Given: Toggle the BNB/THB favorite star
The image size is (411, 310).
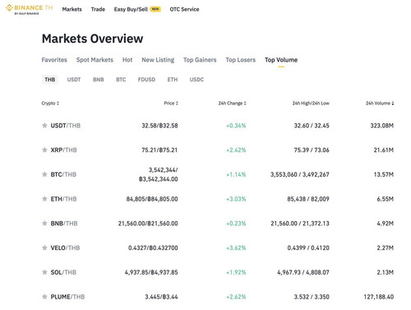Looking at the screenshot, I should [44, 224].
